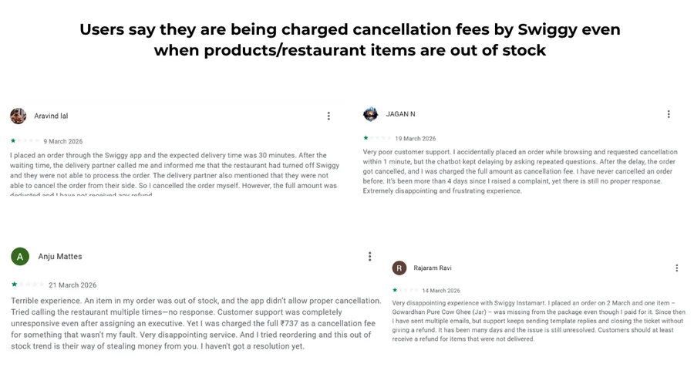Open the three-dot menu on JAGAN N's review
Screen dimensions: 694x391
669,114
